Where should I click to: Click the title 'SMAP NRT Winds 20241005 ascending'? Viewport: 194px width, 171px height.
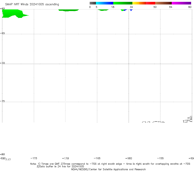[32, 4]
